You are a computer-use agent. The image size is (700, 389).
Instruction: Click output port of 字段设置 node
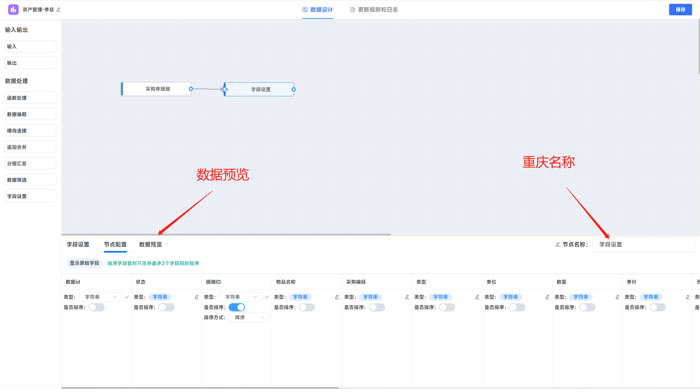coord(294,89)
